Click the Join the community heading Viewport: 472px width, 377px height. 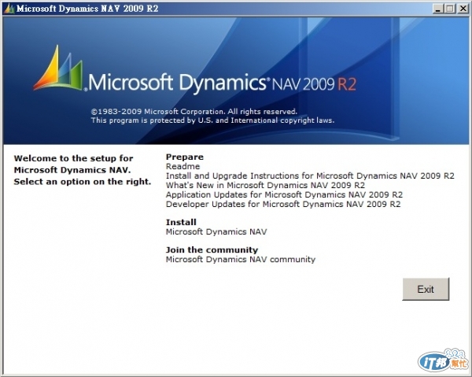(x=212, y=250)
